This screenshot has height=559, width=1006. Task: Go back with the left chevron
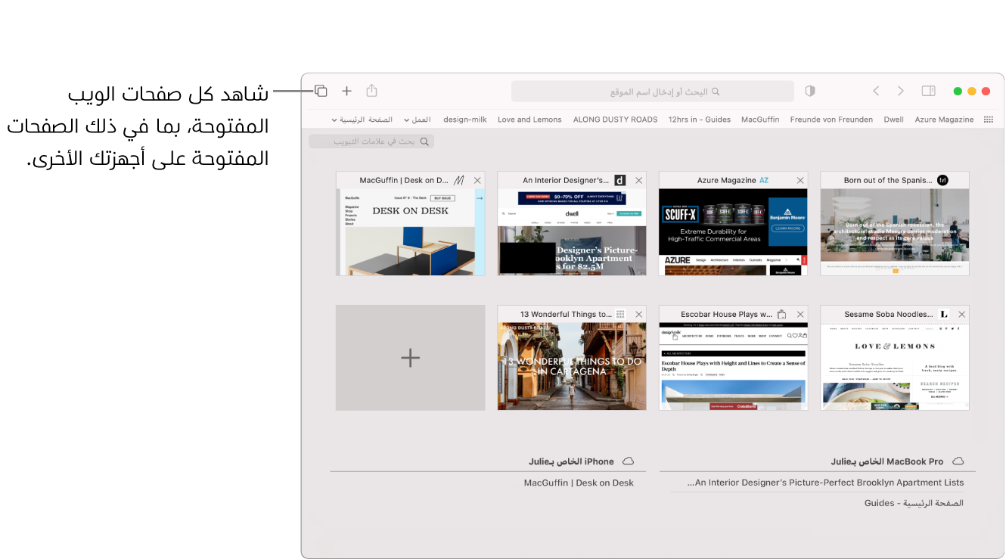876,91
